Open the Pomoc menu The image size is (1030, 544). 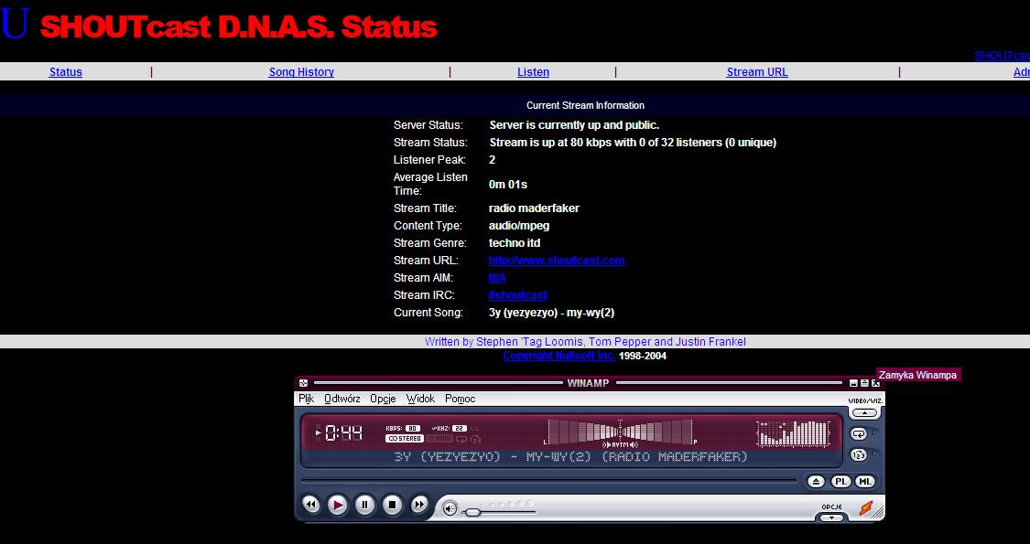pos(461,399)
